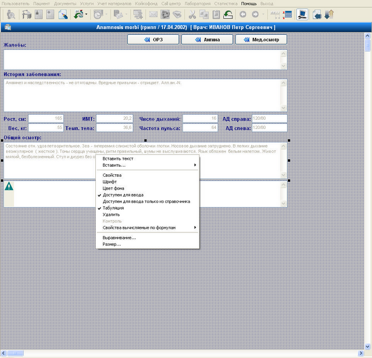Expand the 'Вставить...' submenu

[147, 165]
